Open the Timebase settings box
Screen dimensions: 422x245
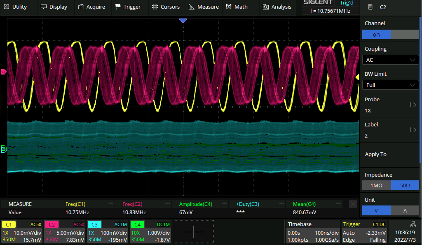(312, 232)
